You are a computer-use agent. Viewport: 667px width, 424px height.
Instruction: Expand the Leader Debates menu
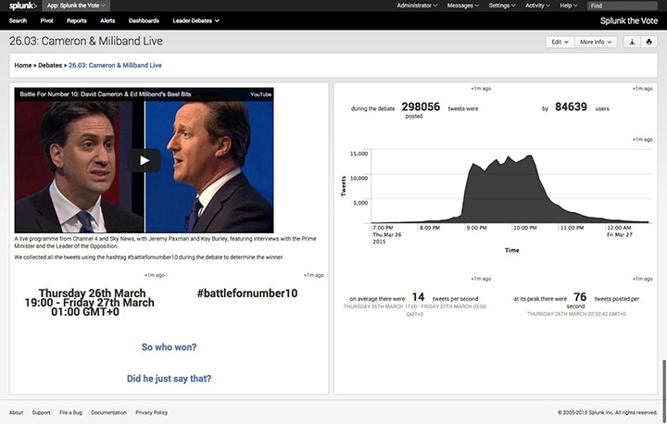[x=195, y=20]
